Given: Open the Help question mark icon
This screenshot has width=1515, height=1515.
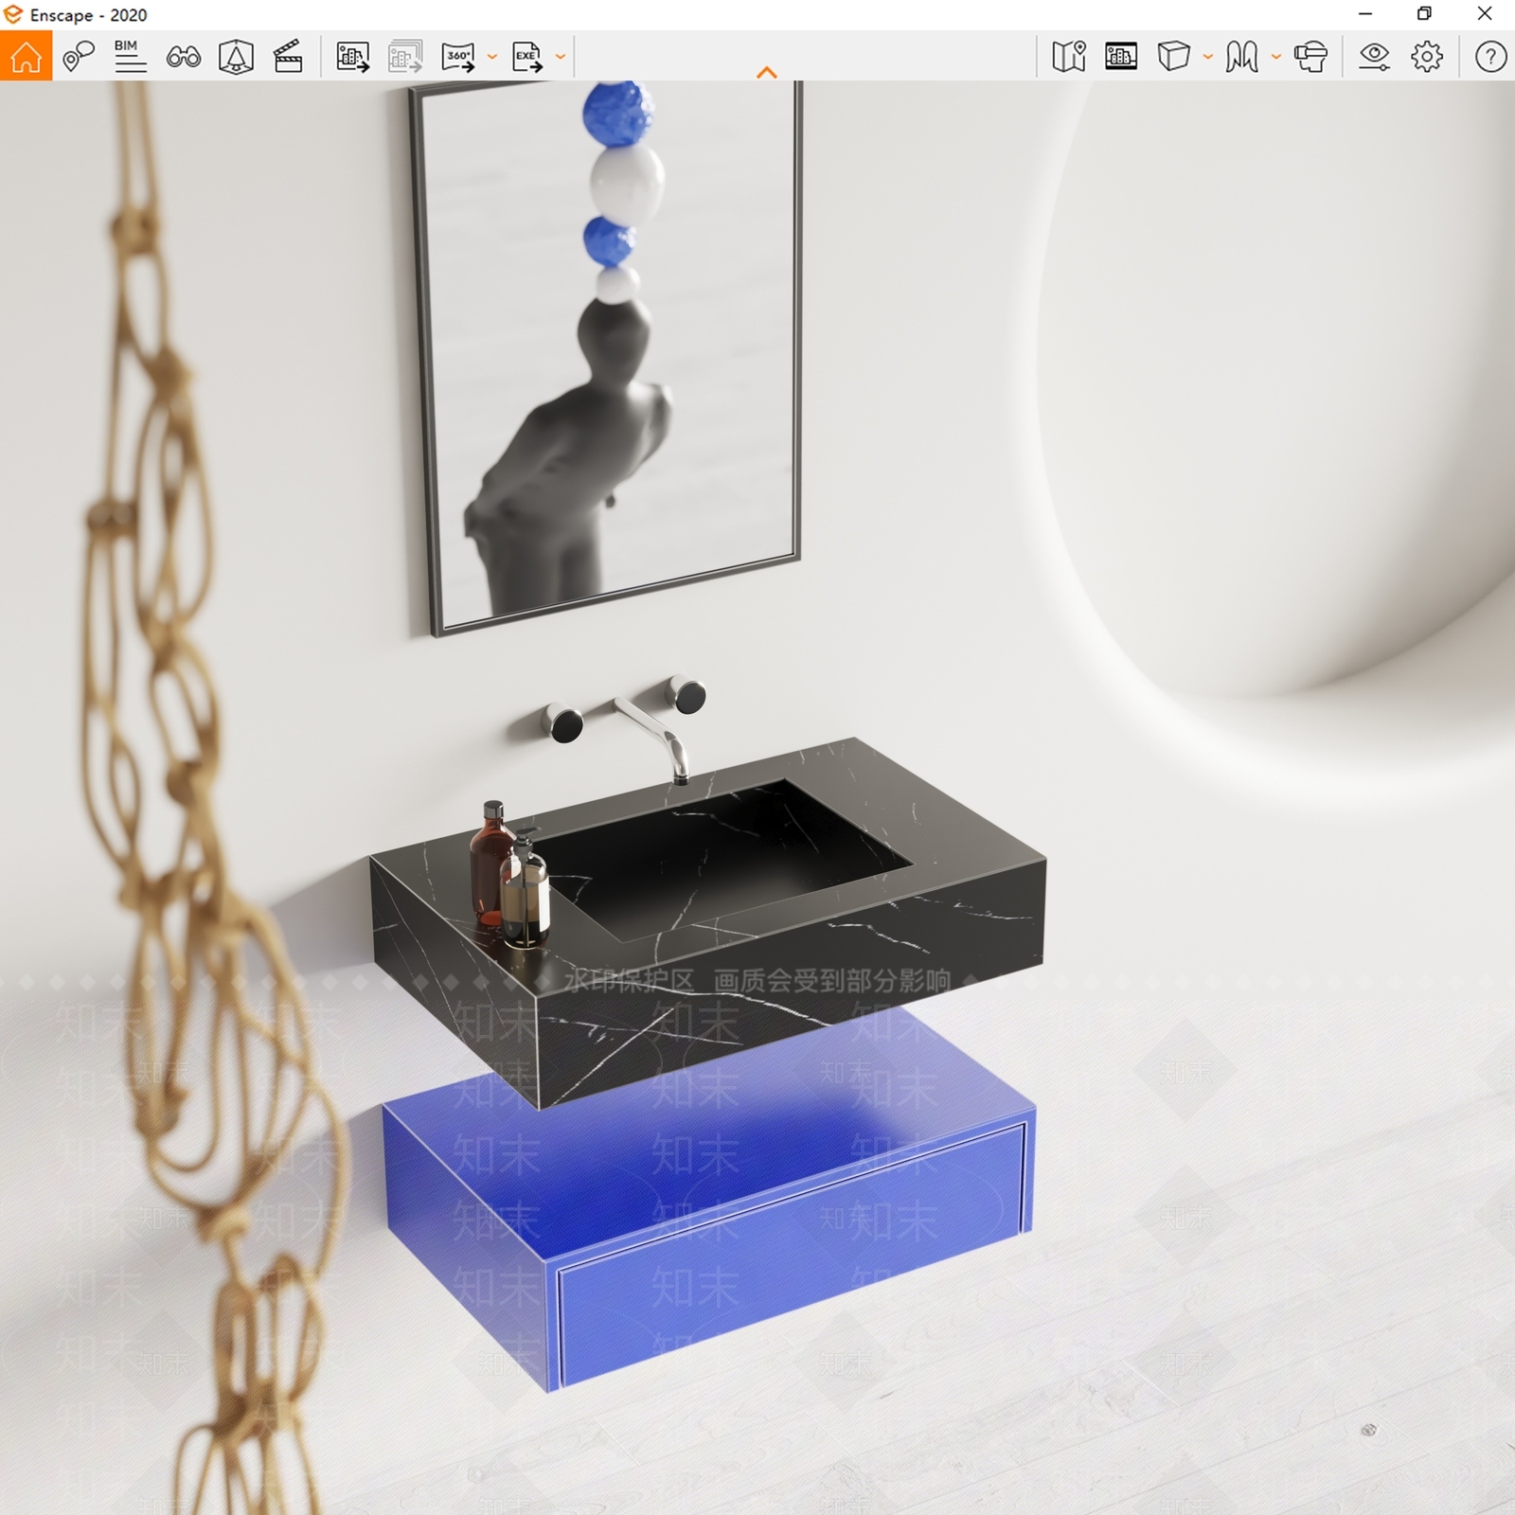Looking at the screenshot, I should coord(1490,57).
